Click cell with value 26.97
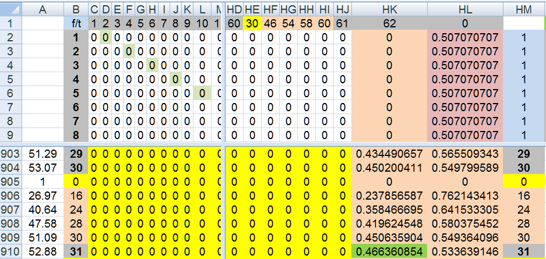Image resolution: width=546 pixels, height=259 pixels. 43,196
